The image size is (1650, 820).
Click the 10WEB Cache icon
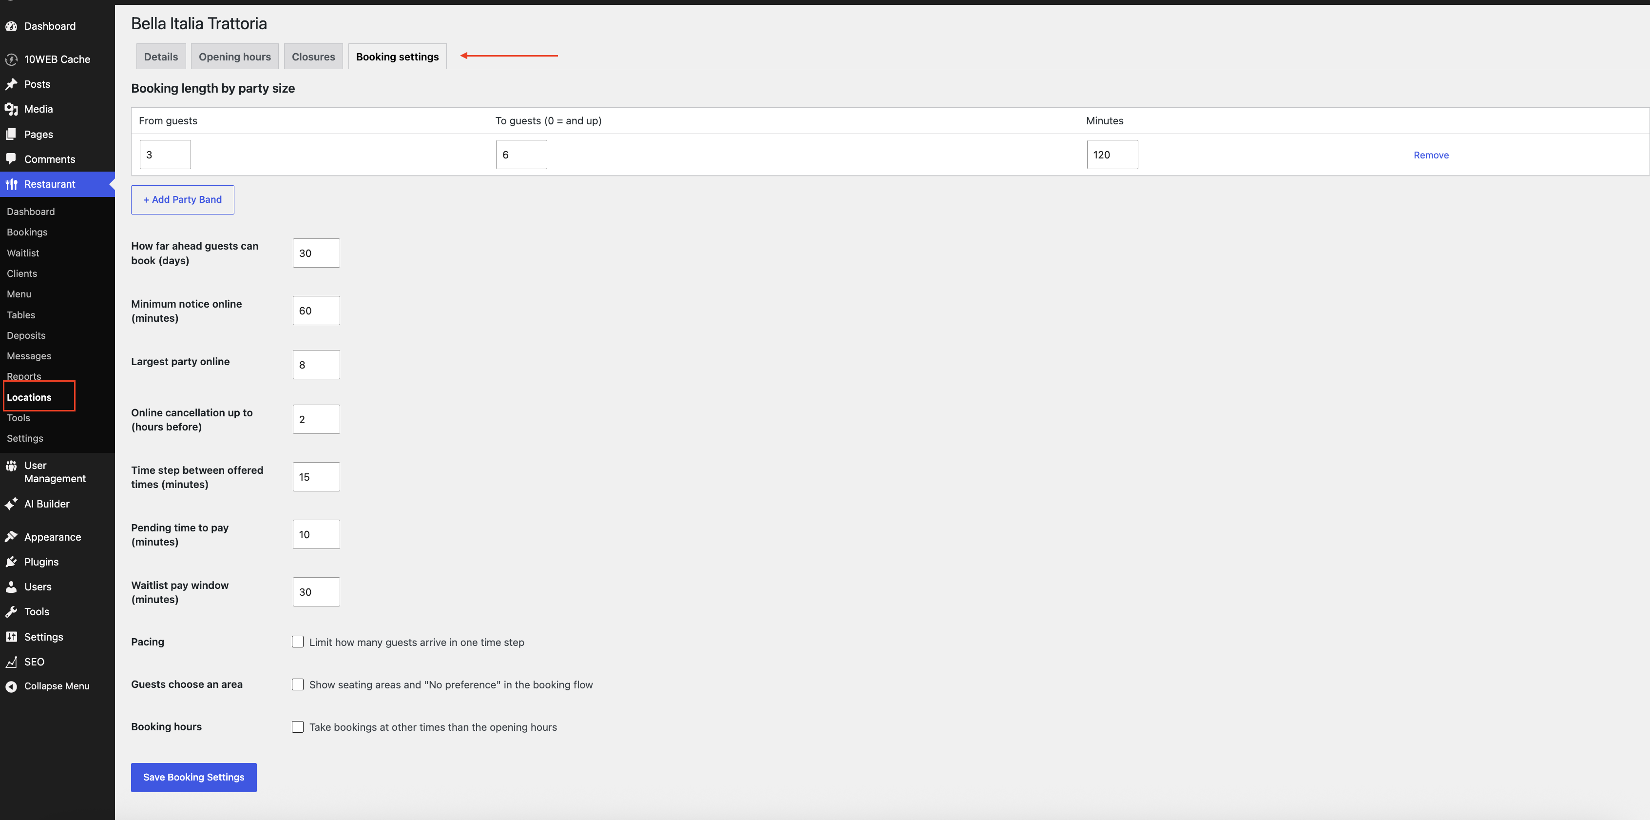point(11,59)
